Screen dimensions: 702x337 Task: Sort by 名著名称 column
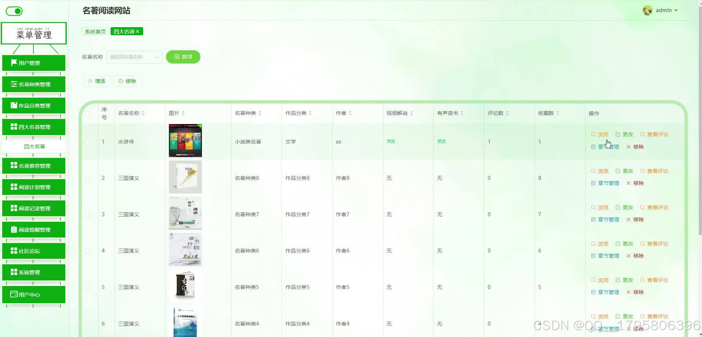pyautogui.click(x=143, y=113)
